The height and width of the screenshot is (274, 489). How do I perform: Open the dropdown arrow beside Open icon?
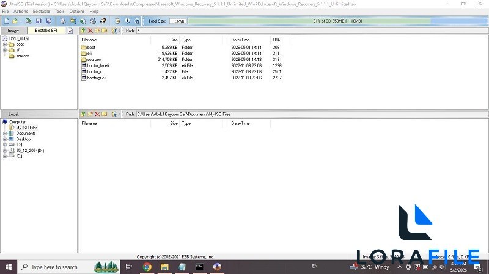21,21
